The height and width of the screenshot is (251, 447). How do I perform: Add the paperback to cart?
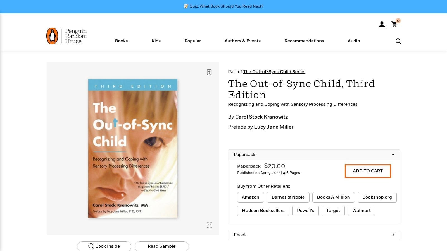click(x=368, y=171)
